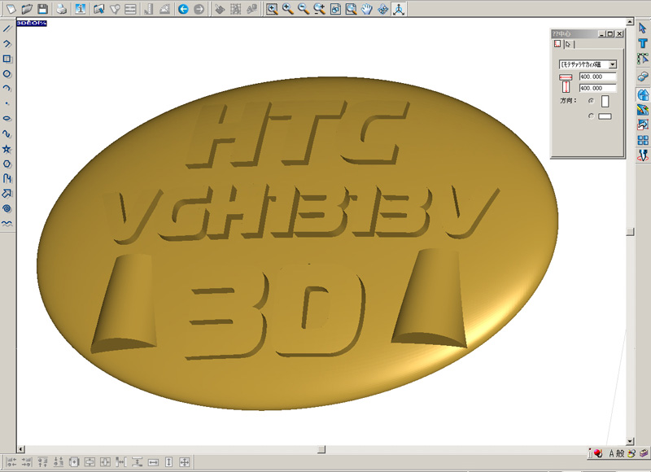
Task: Select the arrow pointer tool in right toolbar
Action: pos(643,28)
